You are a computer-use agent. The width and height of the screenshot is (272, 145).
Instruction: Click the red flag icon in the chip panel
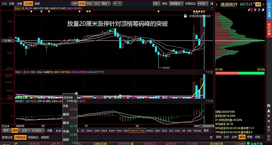(x=252, y=10)
